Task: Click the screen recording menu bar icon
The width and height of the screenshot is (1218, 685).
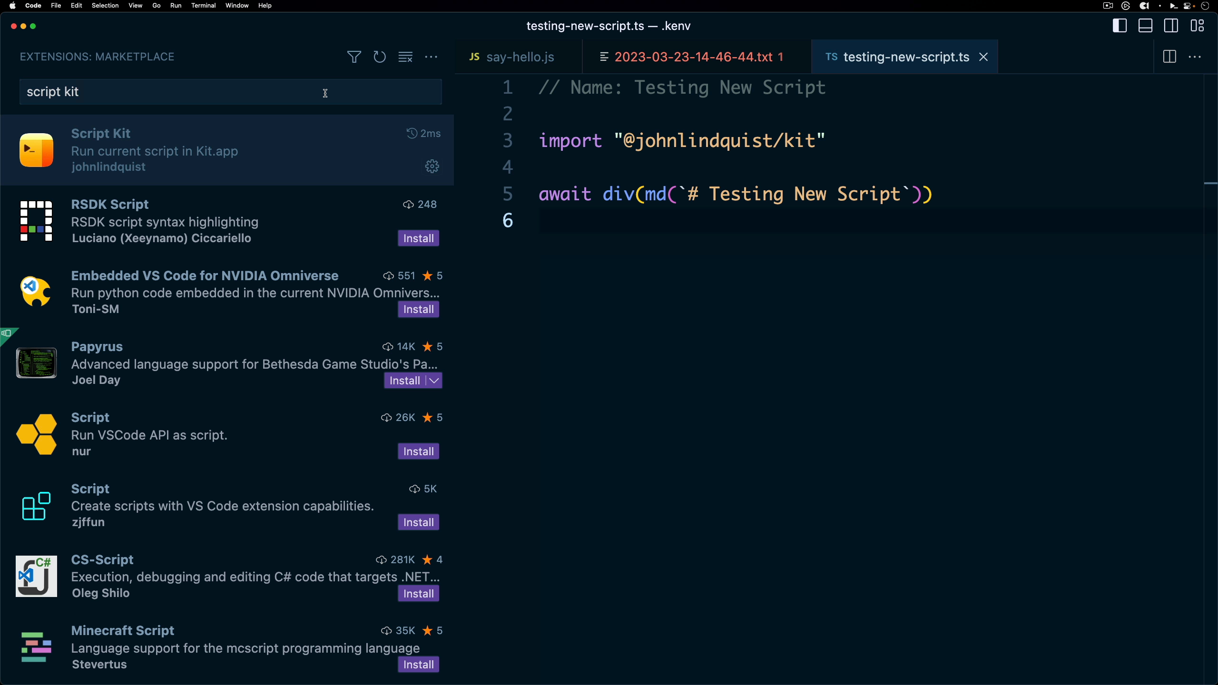Action: point(1108,6)
